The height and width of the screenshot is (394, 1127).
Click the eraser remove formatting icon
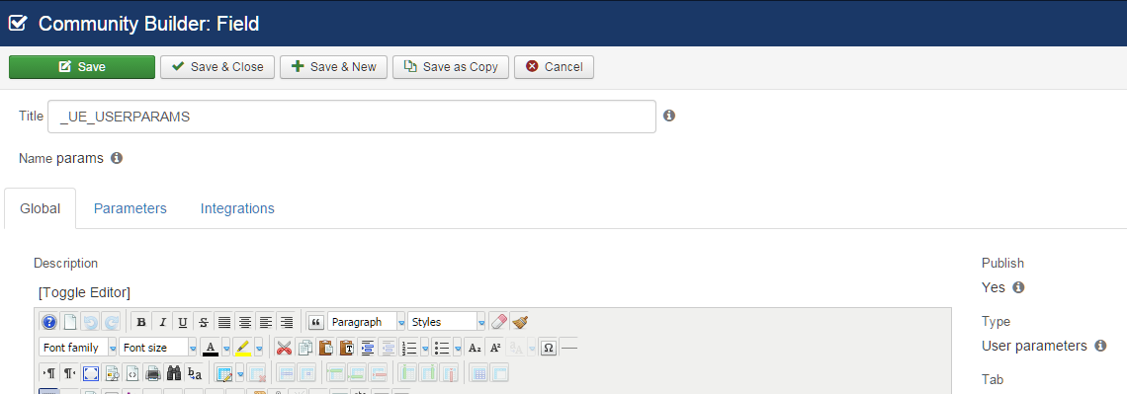tap(499, 322)
